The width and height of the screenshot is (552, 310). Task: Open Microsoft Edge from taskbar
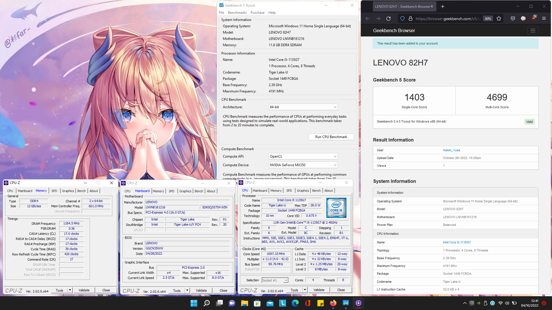295,303
